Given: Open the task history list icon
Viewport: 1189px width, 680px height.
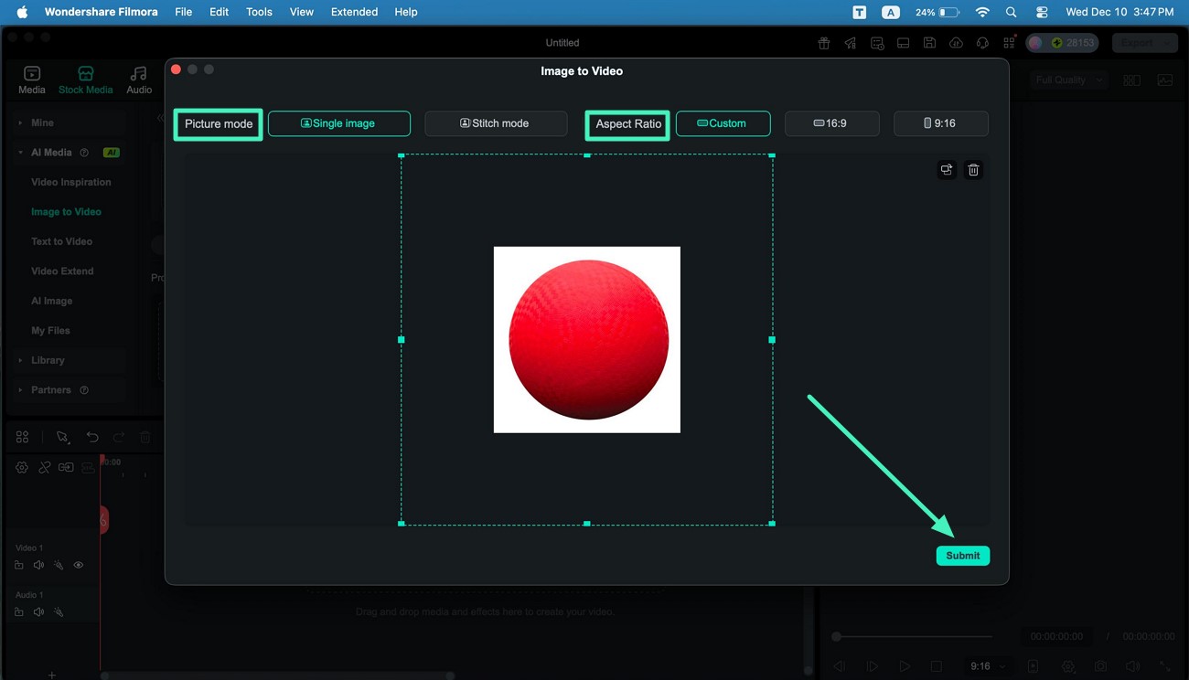Looking at the screenshot, I should point(877,43).
